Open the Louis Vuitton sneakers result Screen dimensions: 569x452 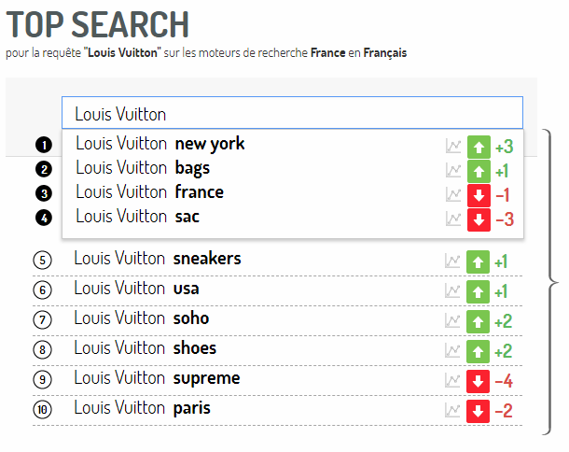158,259
